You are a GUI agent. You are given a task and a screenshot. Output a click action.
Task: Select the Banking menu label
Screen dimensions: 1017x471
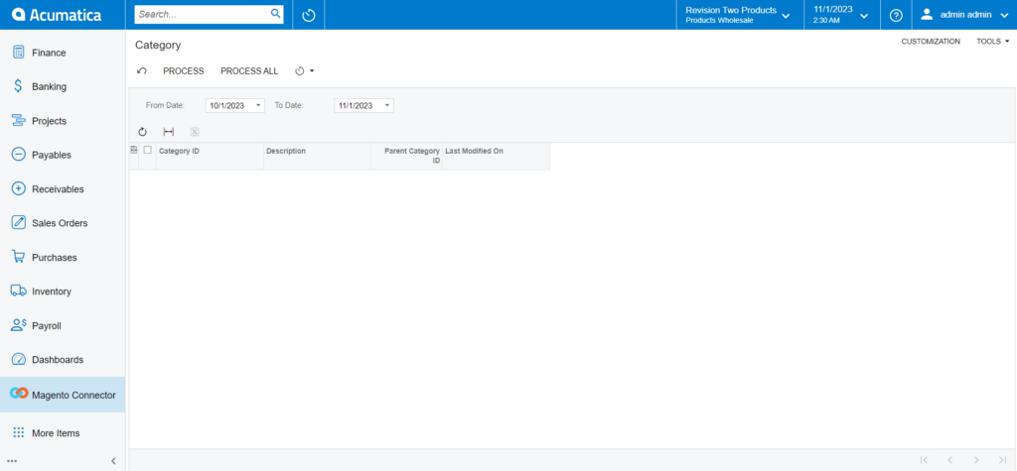(x=50, y=87)
